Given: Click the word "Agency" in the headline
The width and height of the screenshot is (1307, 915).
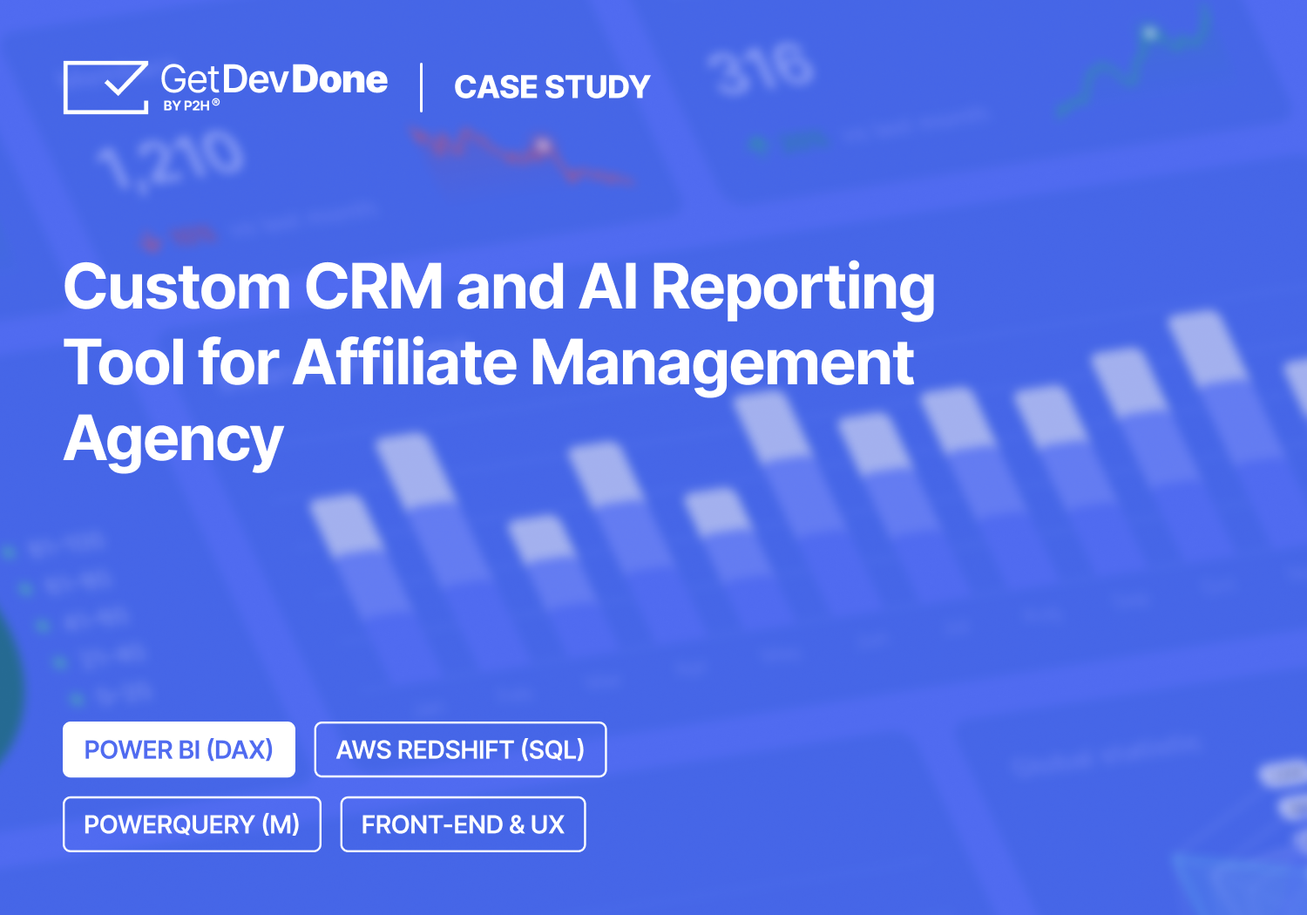Looking at the screenshot, I should (173, 439).
